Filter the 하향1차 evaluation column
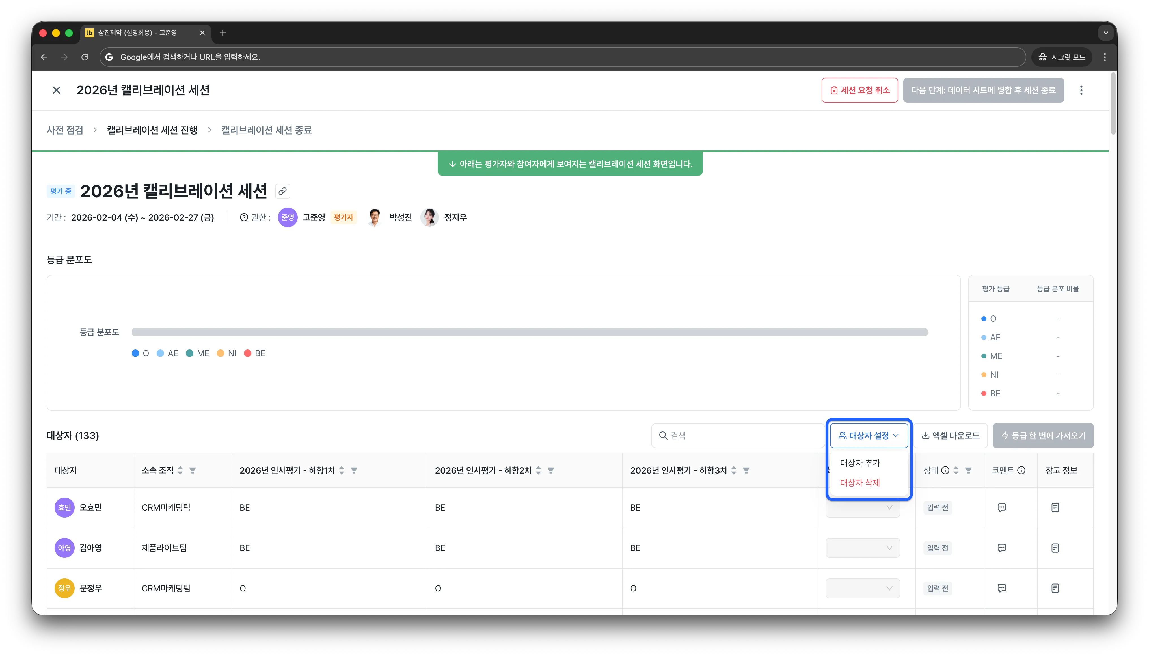 (354, 470)
